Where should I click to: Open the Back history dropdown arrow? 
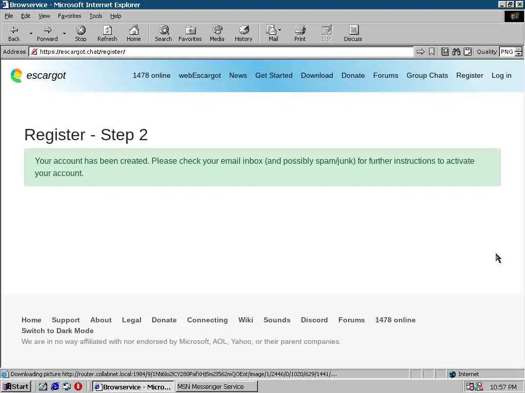pyautogui.click(x=30, y=33)
